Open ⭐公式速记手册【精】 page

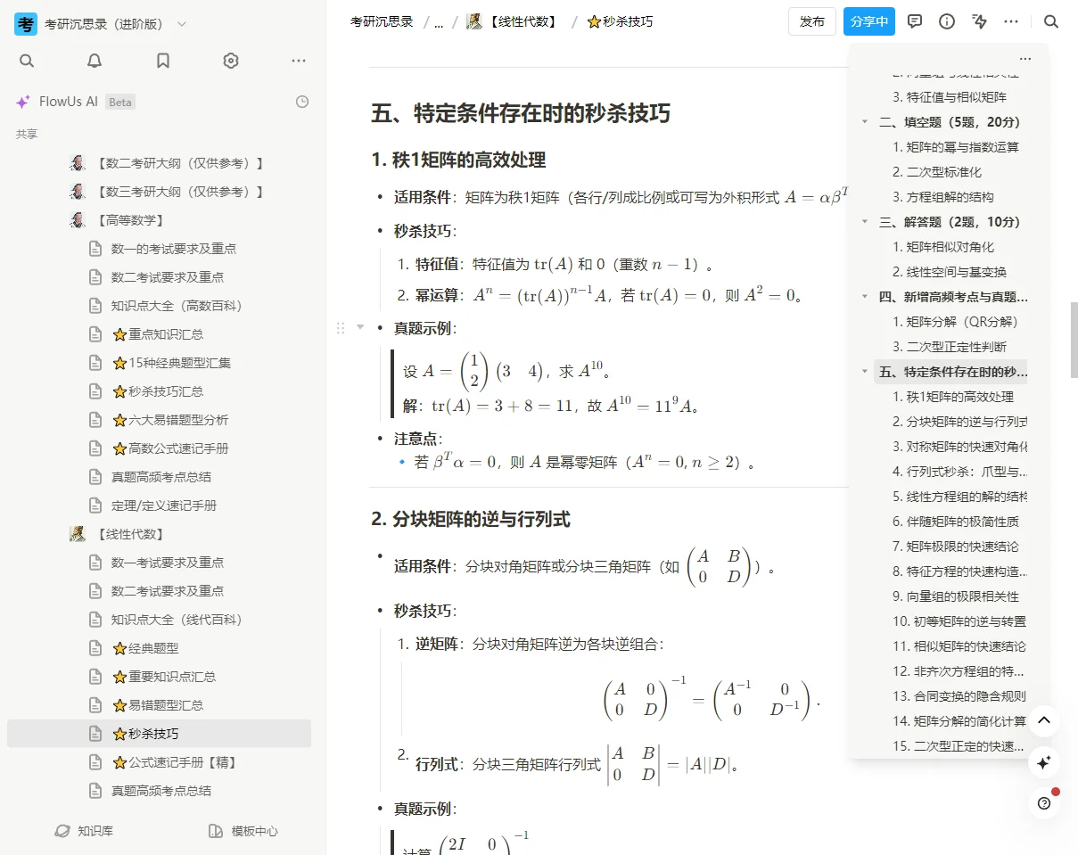174,762
